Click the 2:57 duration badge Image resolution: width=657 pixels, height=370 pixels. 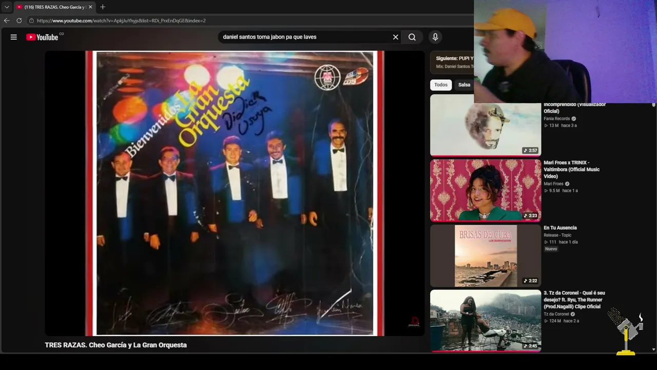pos(531,151)
